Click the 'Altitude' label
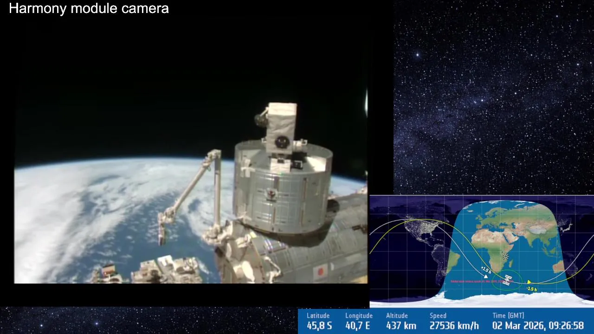This screenshot has width=594, height=334. [x=397, y=316]
